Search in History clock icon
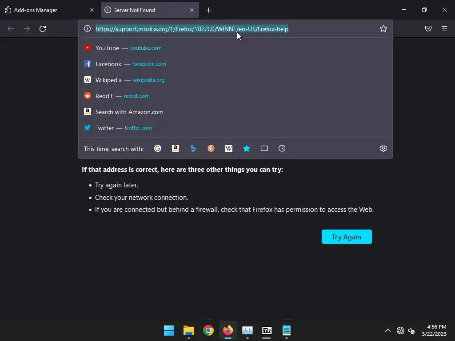The image size is (455, 341). (282, 148)
